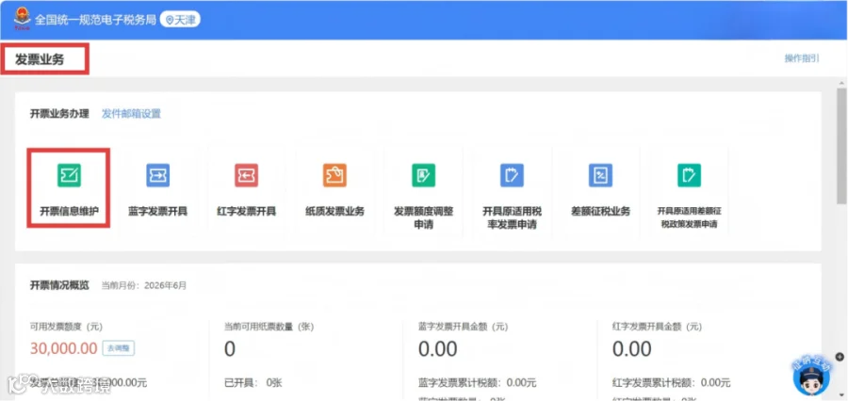The height and width of the screenshot is (401, 848).
Task: Open 开票信息维护 green icon
Action: click(69, 176)
